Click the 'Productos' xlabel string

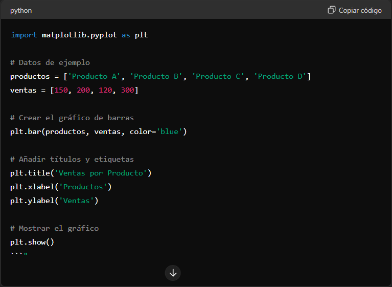point(83,187)
